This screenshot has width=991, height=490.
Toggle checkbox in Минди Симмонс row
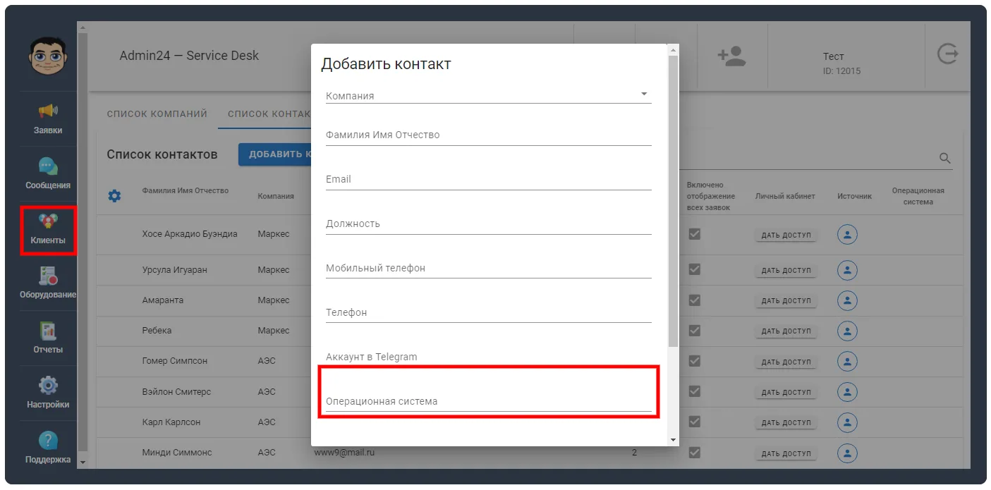pos(695,452)
